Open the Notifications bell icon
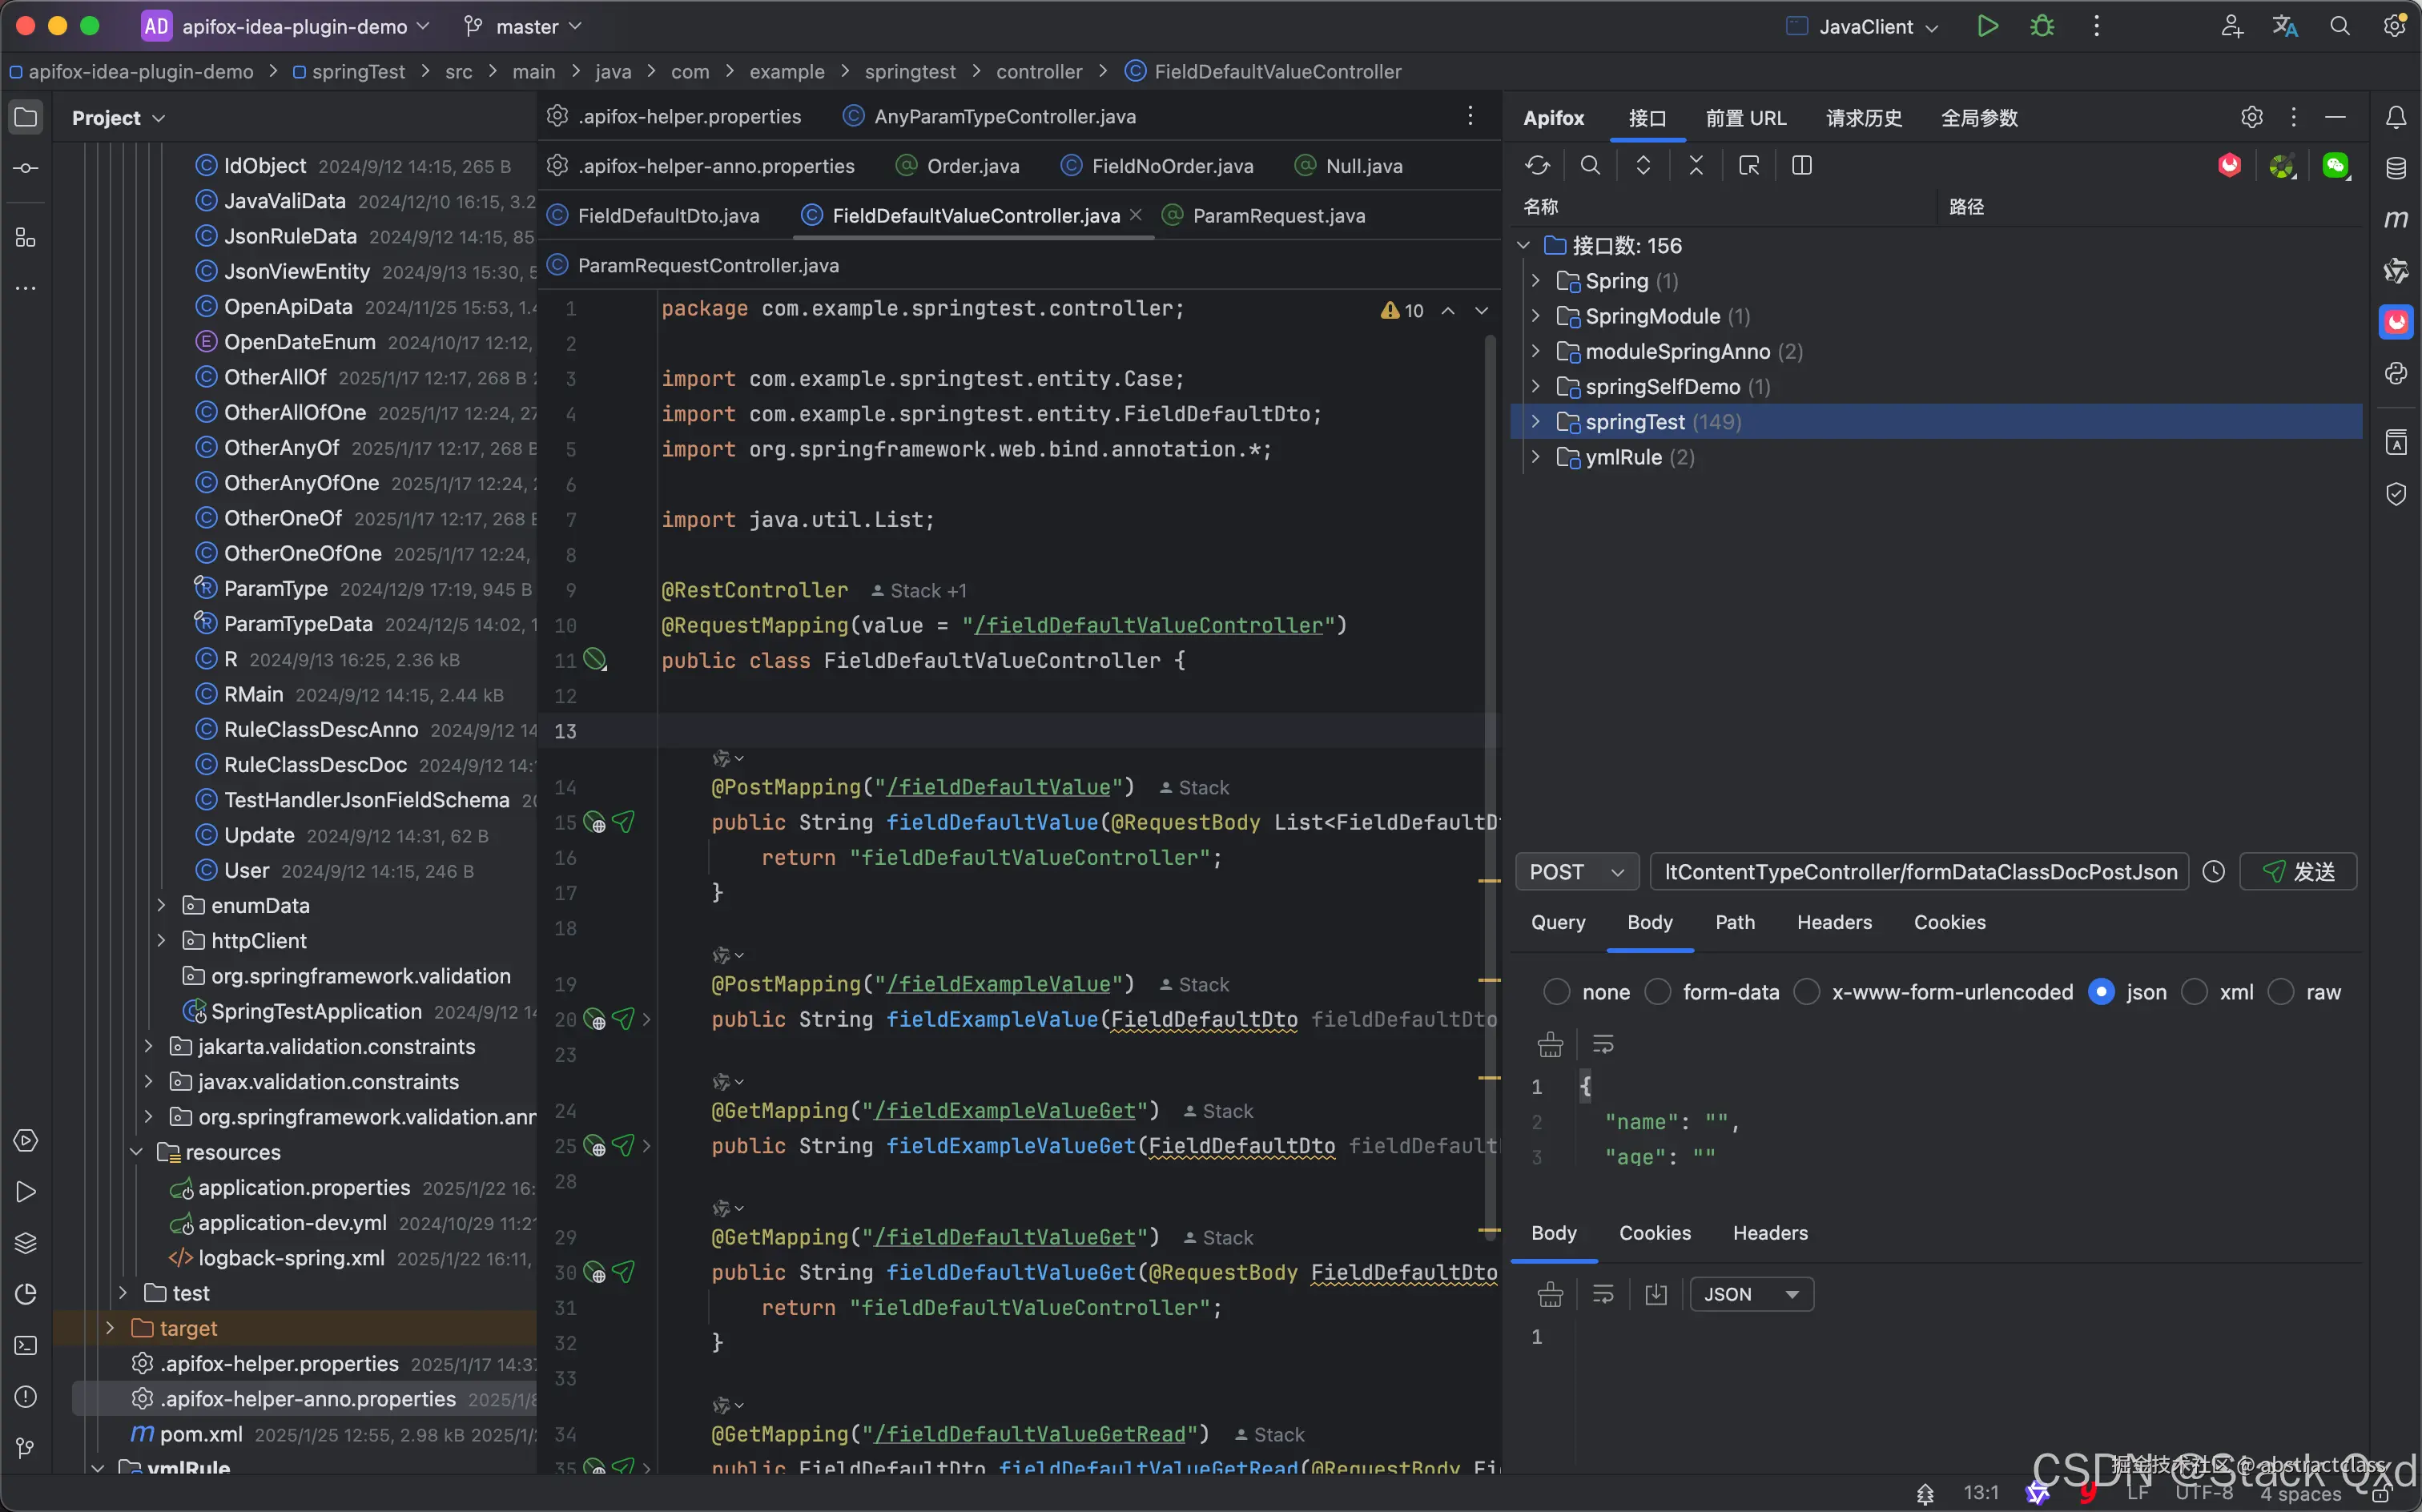The width and height of the screenshot is (2422, 1512). (x=2396, y=118)
